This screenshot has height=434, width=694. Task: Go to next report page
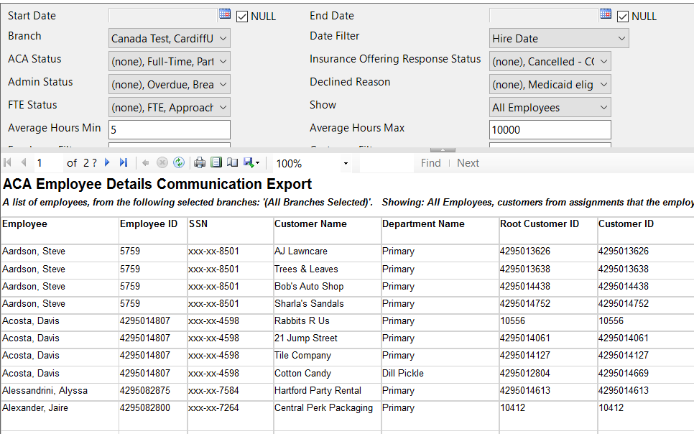pos(107,162)
